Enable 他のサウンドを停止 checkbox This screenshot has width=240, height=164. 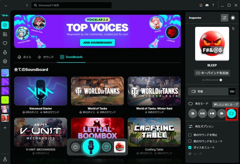pos(190,135)
